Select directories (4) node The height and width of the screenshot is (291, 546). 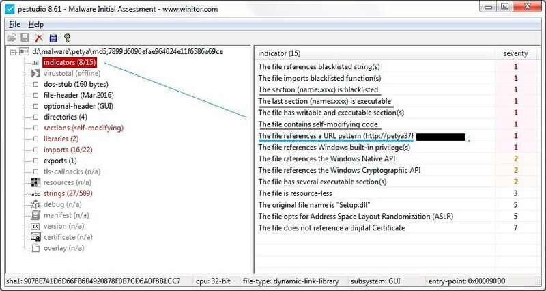pos(65,117)
